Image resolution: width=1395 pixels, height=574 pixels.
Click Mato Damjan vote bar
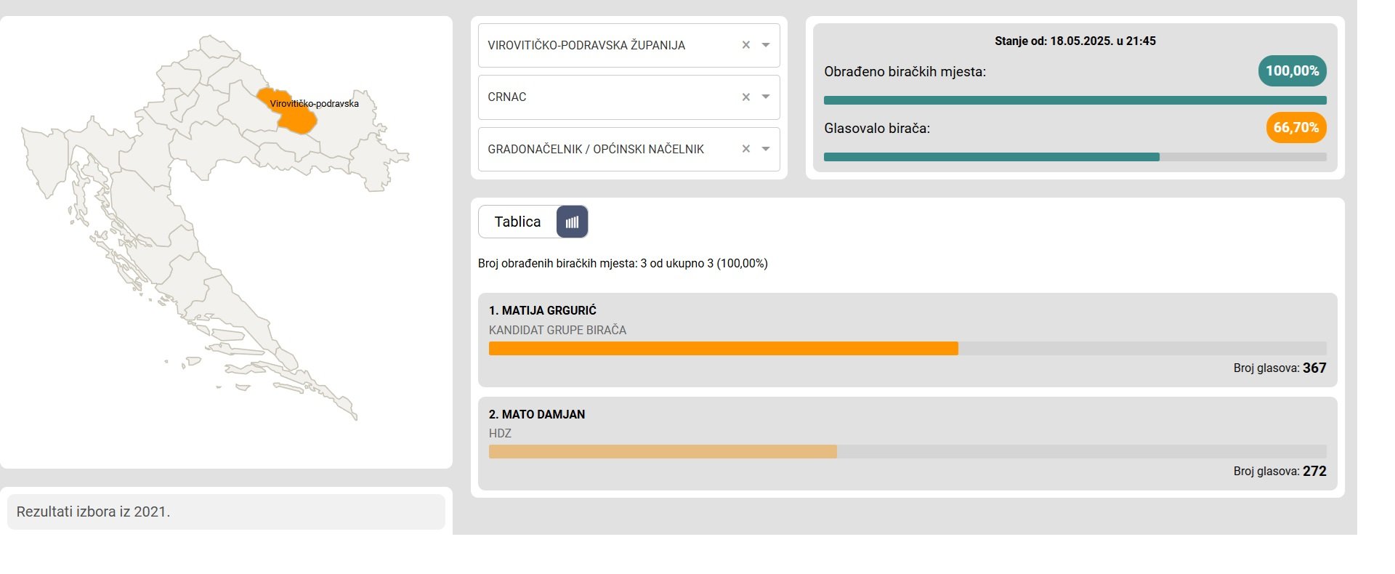point(663,452)
